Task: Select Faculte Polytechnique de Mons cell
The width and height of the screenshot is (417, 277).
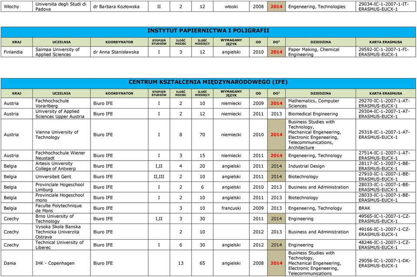Action: [61, 208]
